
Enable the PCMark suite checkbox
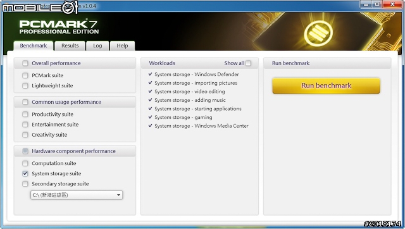[25, 75]
